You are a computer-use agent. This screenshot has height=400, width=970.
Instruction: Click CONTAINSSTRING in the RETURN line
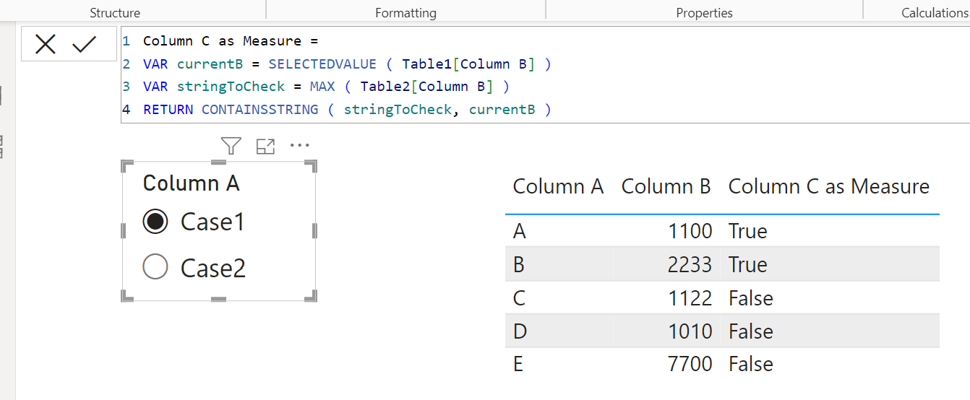(x=259, y=110)
